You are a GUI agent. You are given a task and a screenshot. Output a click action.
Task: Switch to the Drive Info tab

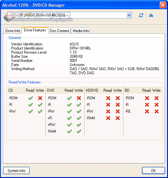(13, 31)
